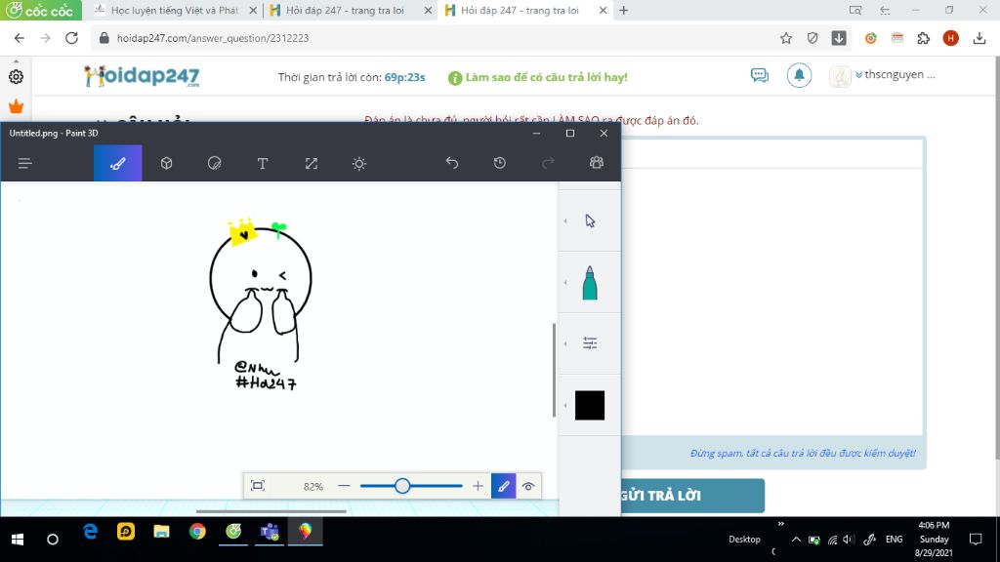Toggle the 3D view eye button
Screen dimensions: 1000x562
(x=528, y=486)
